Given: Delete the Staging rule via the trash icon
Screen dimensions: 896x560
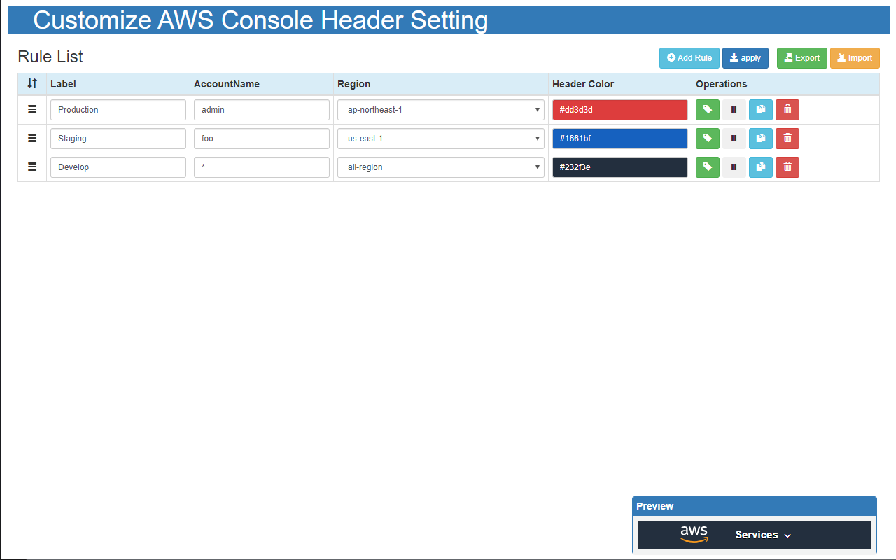Looking at the screenshot, I should point(787,139).
